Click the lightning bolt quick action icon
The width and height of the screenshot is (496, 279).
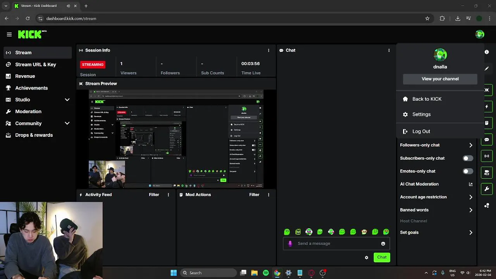pyautogui.click(x=487, y=107)
